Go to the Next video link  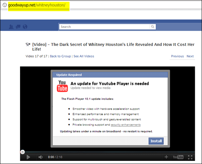pos(190,56)
